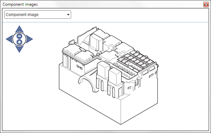Pan the component image down
Screen dimensions: 211x133
tap(19, 49)
